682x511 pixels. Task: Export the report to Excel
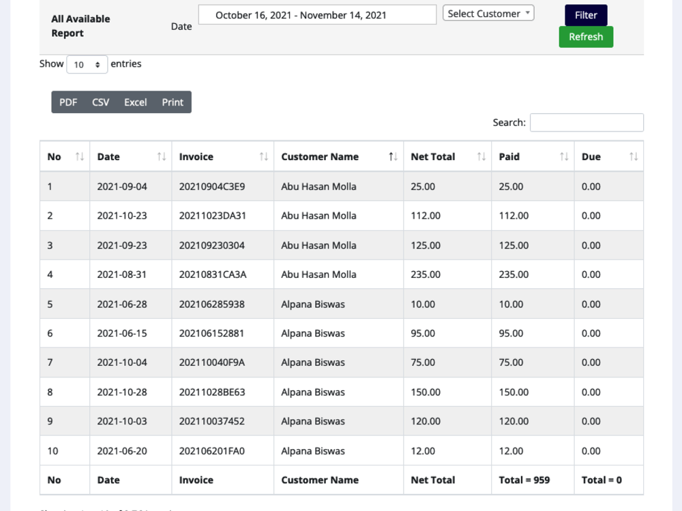click(x=135, y=102)
